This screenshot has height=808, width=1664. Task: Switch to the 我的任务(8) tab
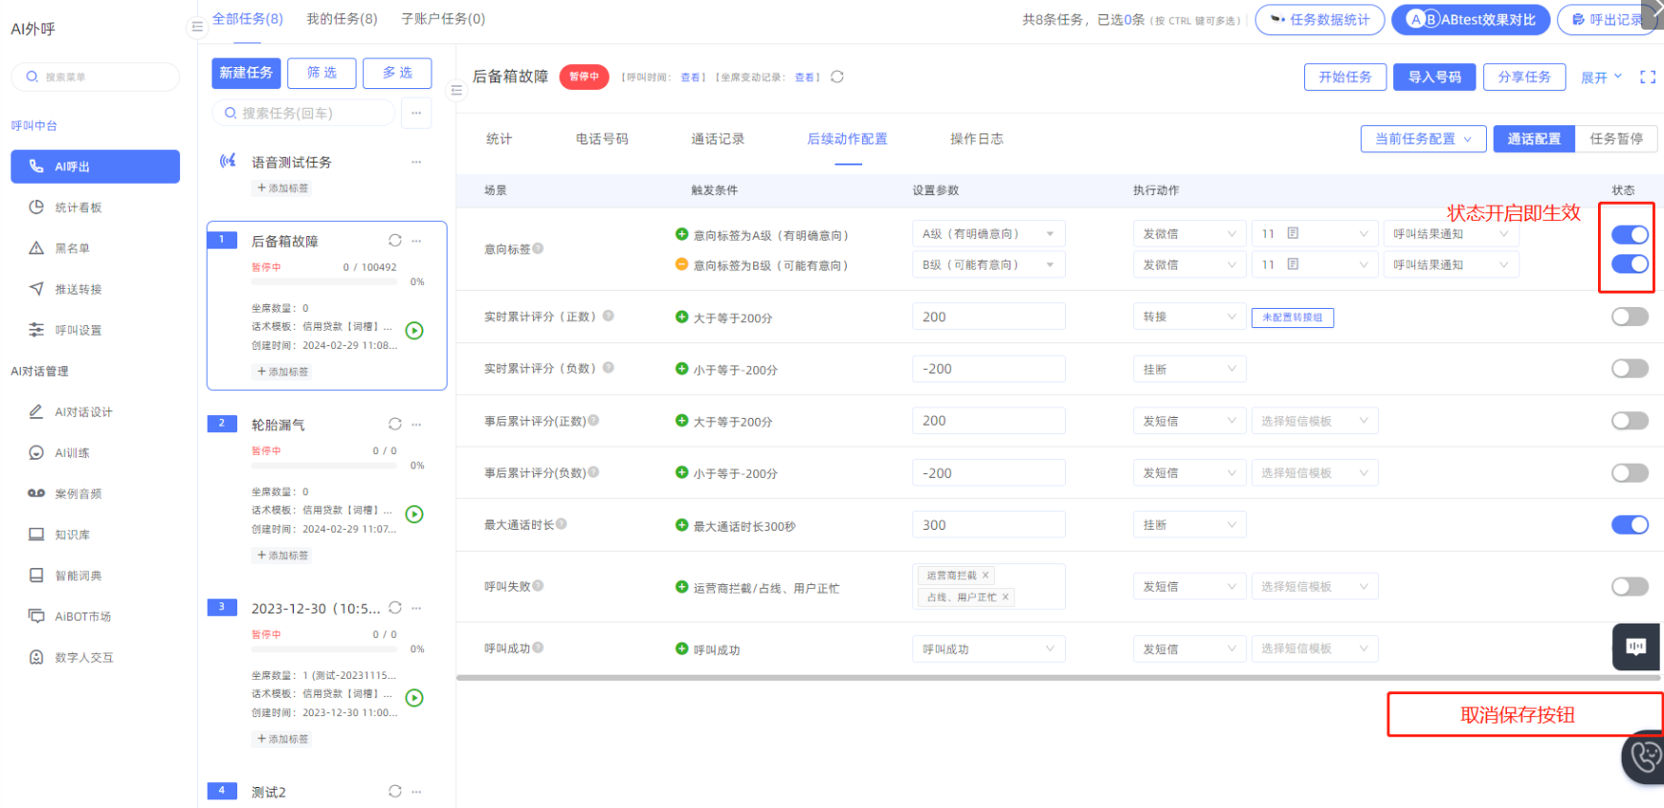coord(342,19)
